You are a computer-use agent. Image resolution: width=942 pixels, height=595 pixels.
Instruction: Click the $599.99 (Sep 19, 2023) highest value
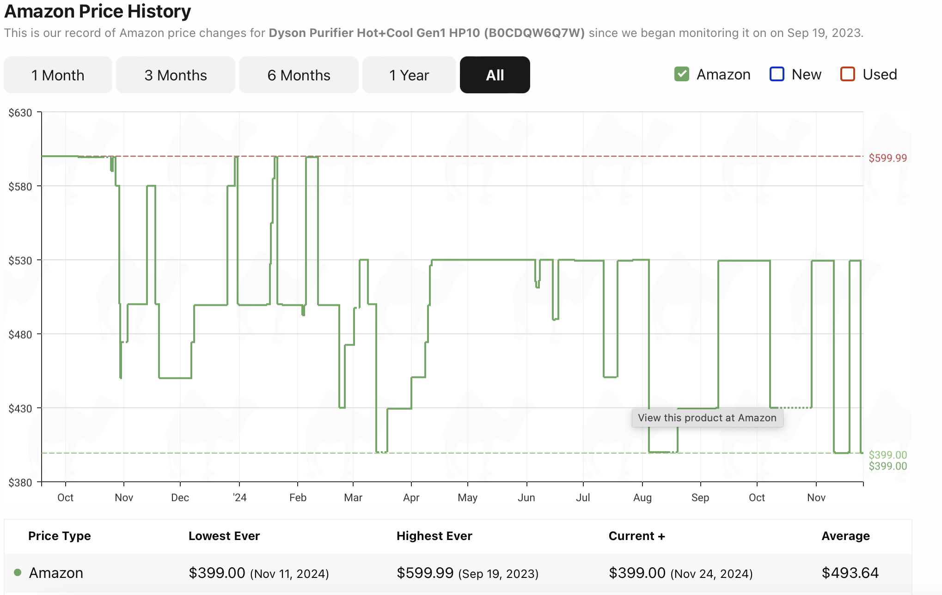468,573
